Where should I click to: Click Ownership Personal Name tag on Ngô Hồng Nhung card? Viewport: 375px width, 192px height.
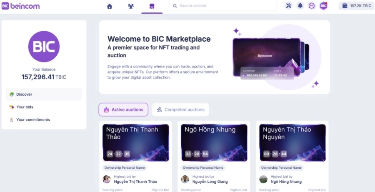(x=203, y=167)
